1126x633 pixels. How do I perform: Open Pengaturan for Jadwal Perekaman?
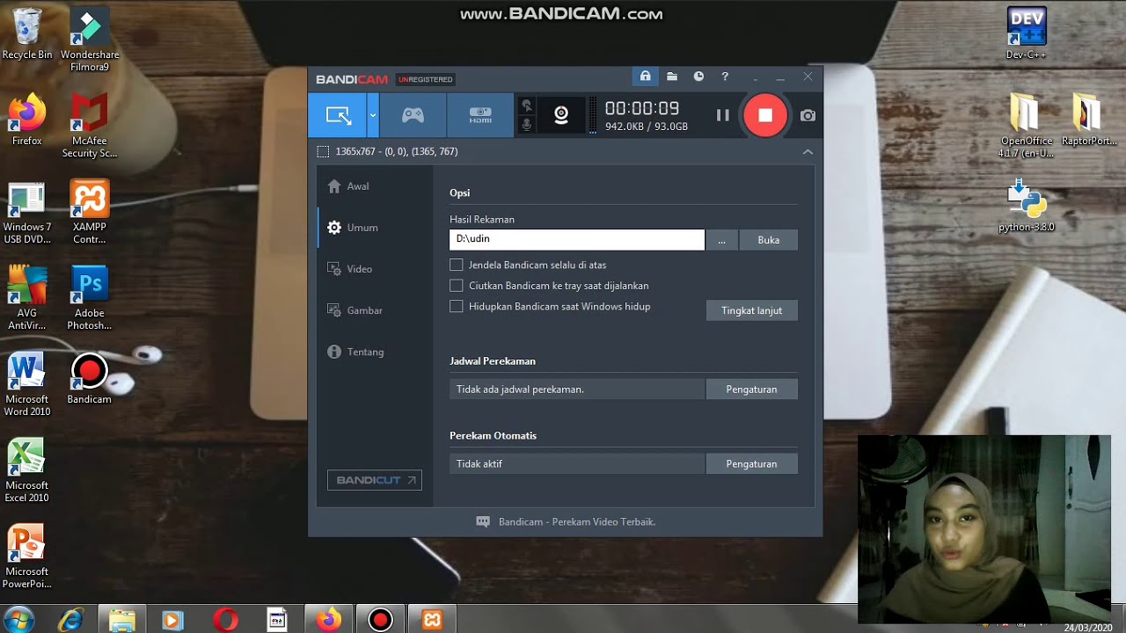752,389
